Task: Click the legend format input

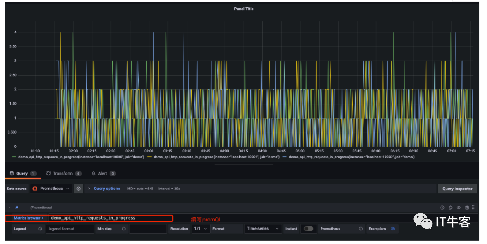Action: (70, 229)
